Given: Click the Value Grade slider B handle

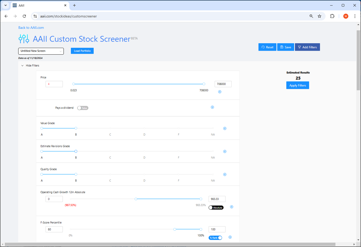Looking at the screenshot, I should tap(76, 128).
